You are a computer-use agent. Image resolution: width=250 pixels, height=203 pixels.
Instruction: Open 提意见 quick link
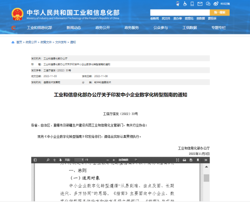tap(189, 19)
